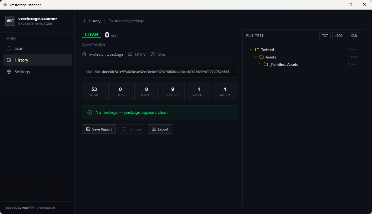This screenshot has height=214, width=372.
Task: Open the Scan page
Action: (x=37, y=48)
